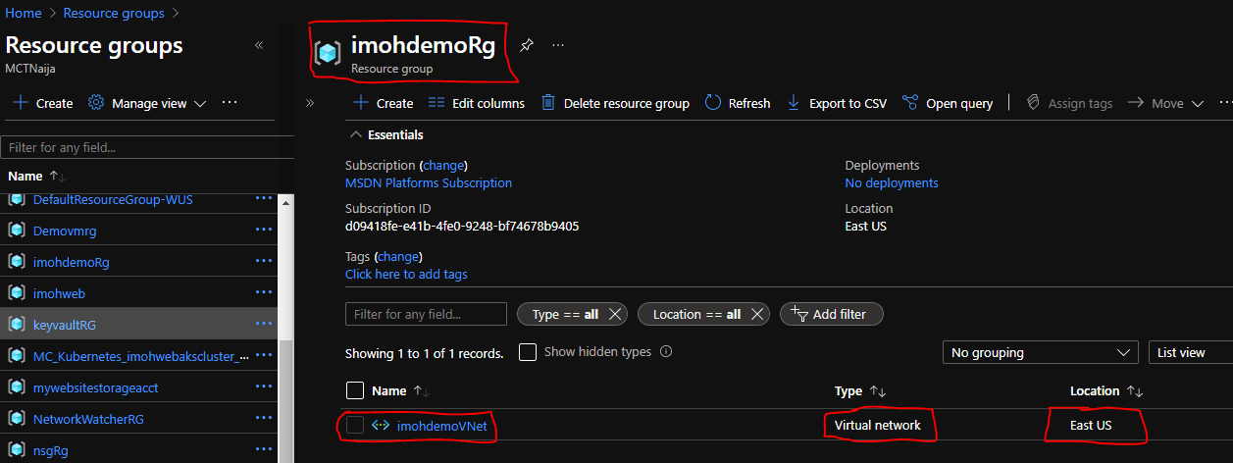Image resolution: width=1233 pixels, height=463 pixels.
Task: Sort resource groups by Name
Action: [36, 177]
